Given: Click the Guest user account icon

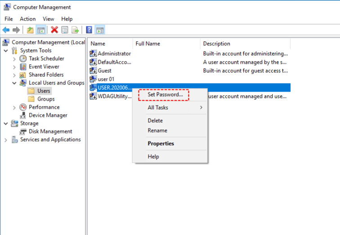Looking at the screenshot, I should [x=93, y=71].
